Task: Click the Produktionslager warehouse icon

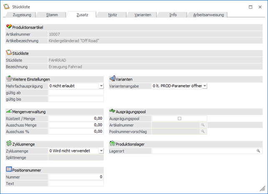Action: pyautogui.click(x=112, y=144)
